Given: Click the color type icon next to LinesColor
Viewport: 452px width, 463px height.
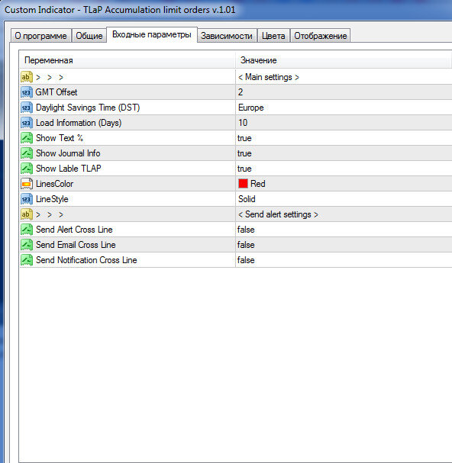Looking at the screenshot, I should coord(26,184).
